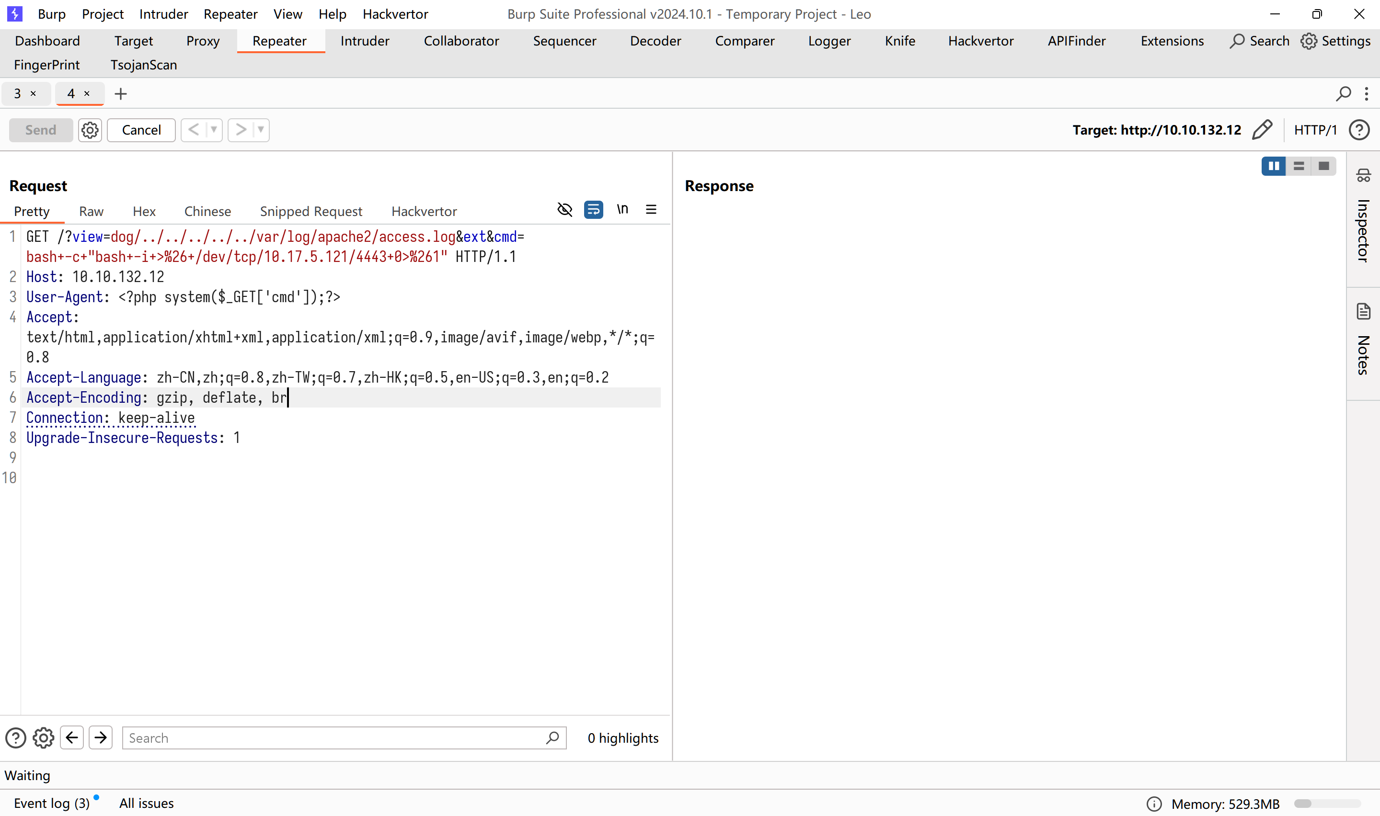Switch to the FingerPrint tab

47,65
